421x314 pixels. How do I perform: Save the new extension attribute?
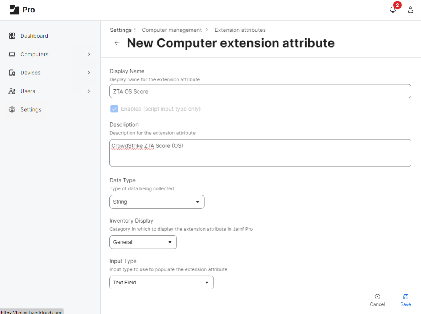[x=405, y=300]
